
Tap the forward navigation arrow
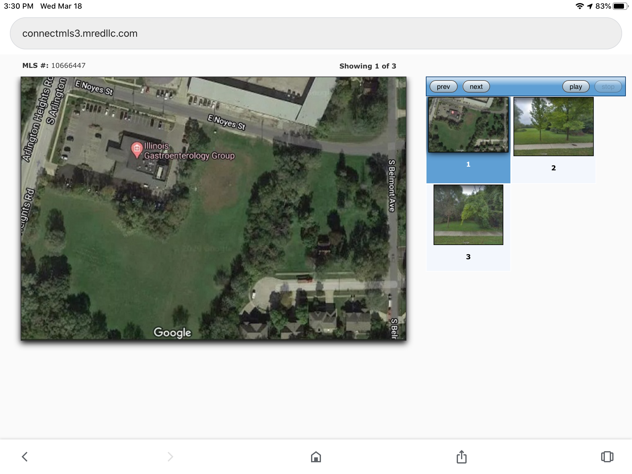tap(170, 457)
